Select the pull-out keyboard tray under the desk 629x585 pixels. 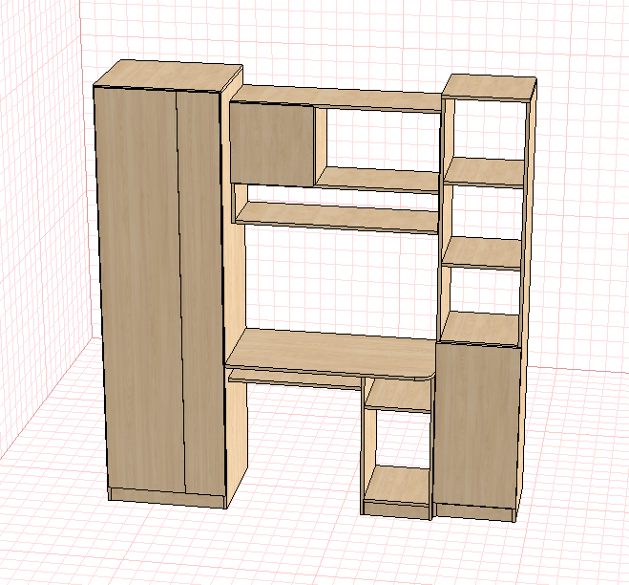click(x=295, y=379)
